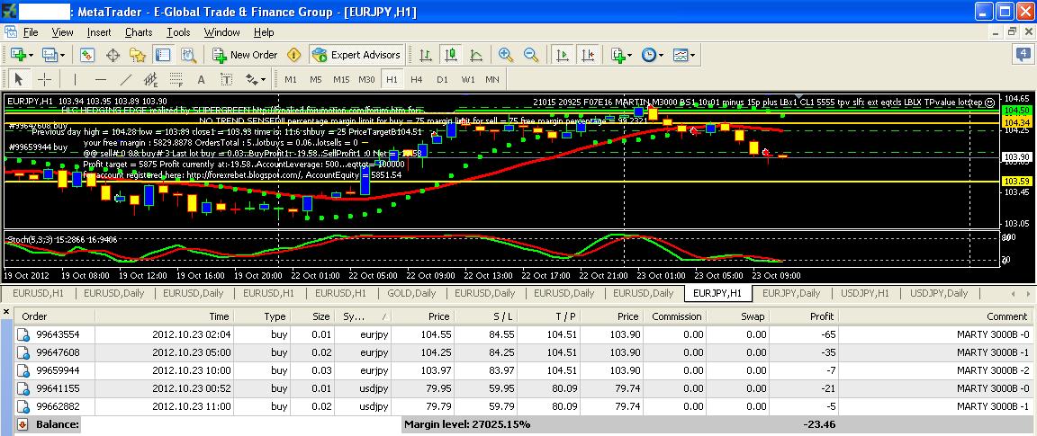Switch to D1 timeframe
Image resolution: width=1037 pixels, height=436 pixels.
(x=443, y=79)
